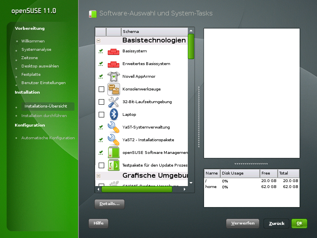Click the Testpakete Update package icon
317x238 pixels.
tap(114, 165)
